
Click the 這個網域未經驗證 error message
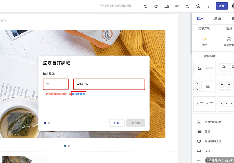pyautogui.click(x=56, y=94)
